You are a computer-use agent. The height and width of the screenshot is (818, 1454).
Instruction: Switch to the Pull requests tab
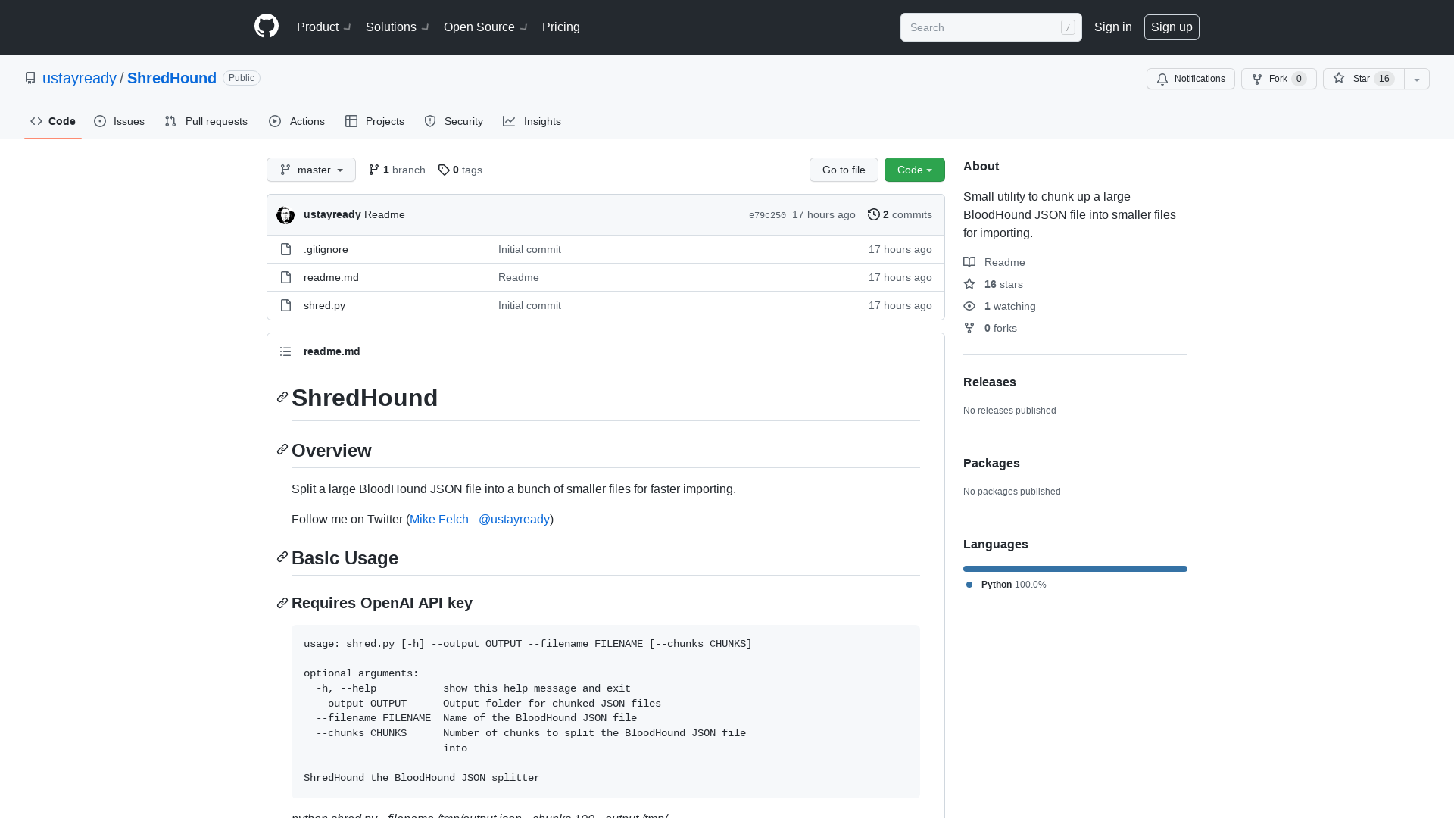(x=206, y=121)
